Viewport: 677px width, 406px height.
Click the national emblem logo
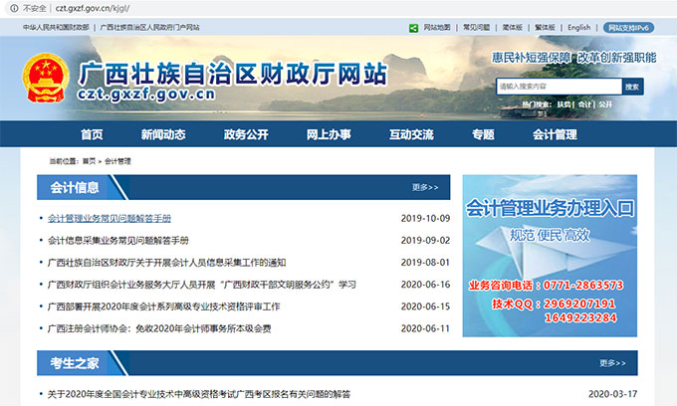tap(46, 81)
